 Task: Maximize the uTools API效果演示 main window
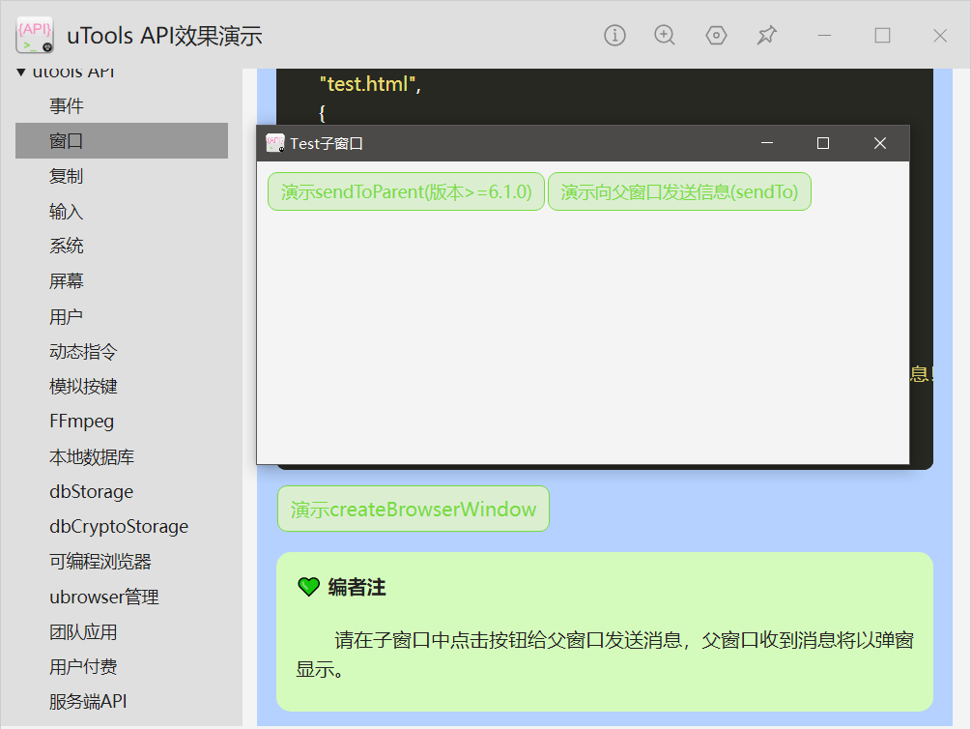click(882, 36)
